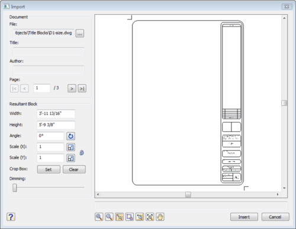Toggle the scale lock link icon
The width and height of the screenshot is (296, 229).
pyautogui.click(x=82, y=153)
